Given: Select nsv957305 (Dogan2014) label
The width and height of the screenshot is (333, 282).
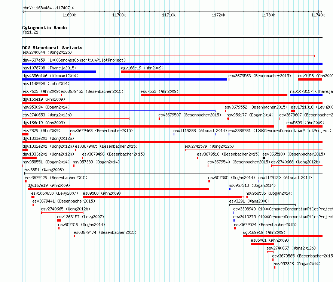Looking at the screenshot, I should (232, 178).
